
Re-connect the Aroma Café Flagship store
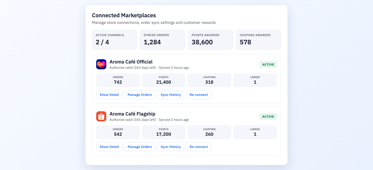199,147
